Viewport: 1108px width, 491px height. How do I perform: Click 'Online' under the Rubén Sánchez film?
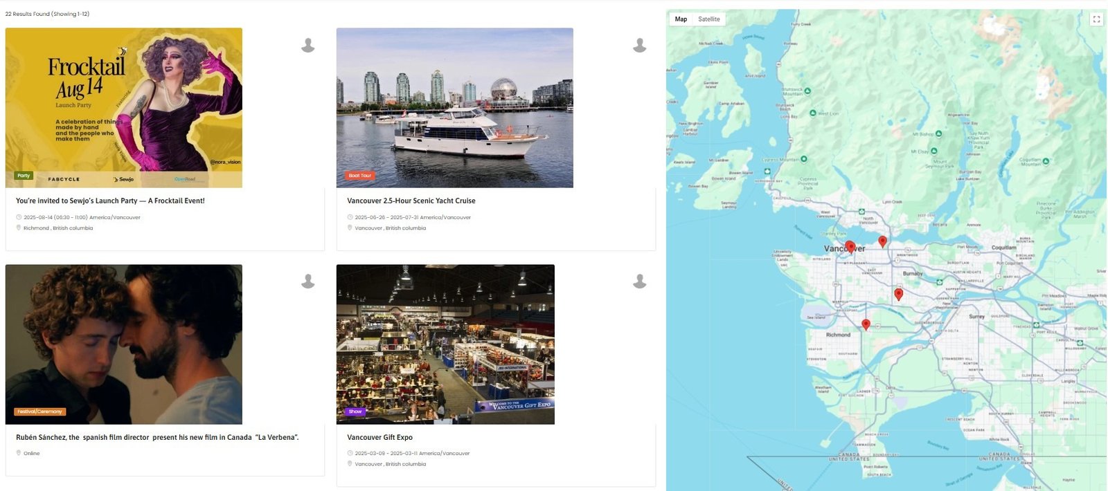32,453
